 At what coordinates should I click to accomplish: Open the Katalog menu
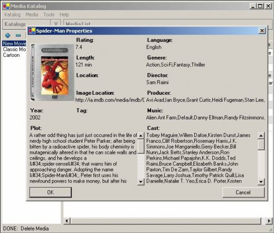(x=13, y=15)
